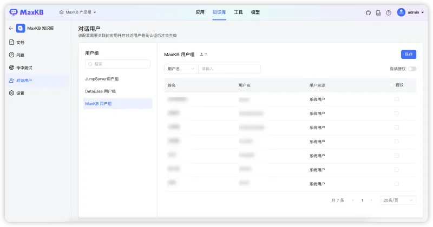Open the help question mark icon
The image size is (433, 227).
pos(389,12)
